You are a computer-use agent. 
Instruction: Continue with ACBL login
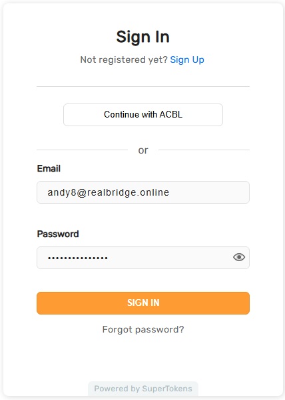[143, 115]
